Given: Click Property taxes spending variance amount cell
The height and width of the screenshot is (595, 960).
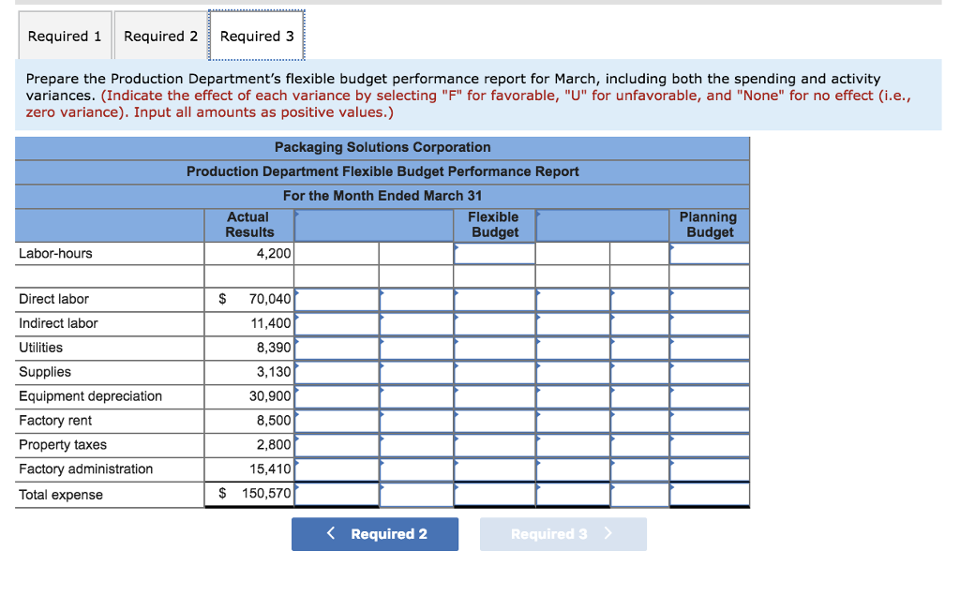Looking at the screenshot, I should pyautogui.click(x=337, y=445).
